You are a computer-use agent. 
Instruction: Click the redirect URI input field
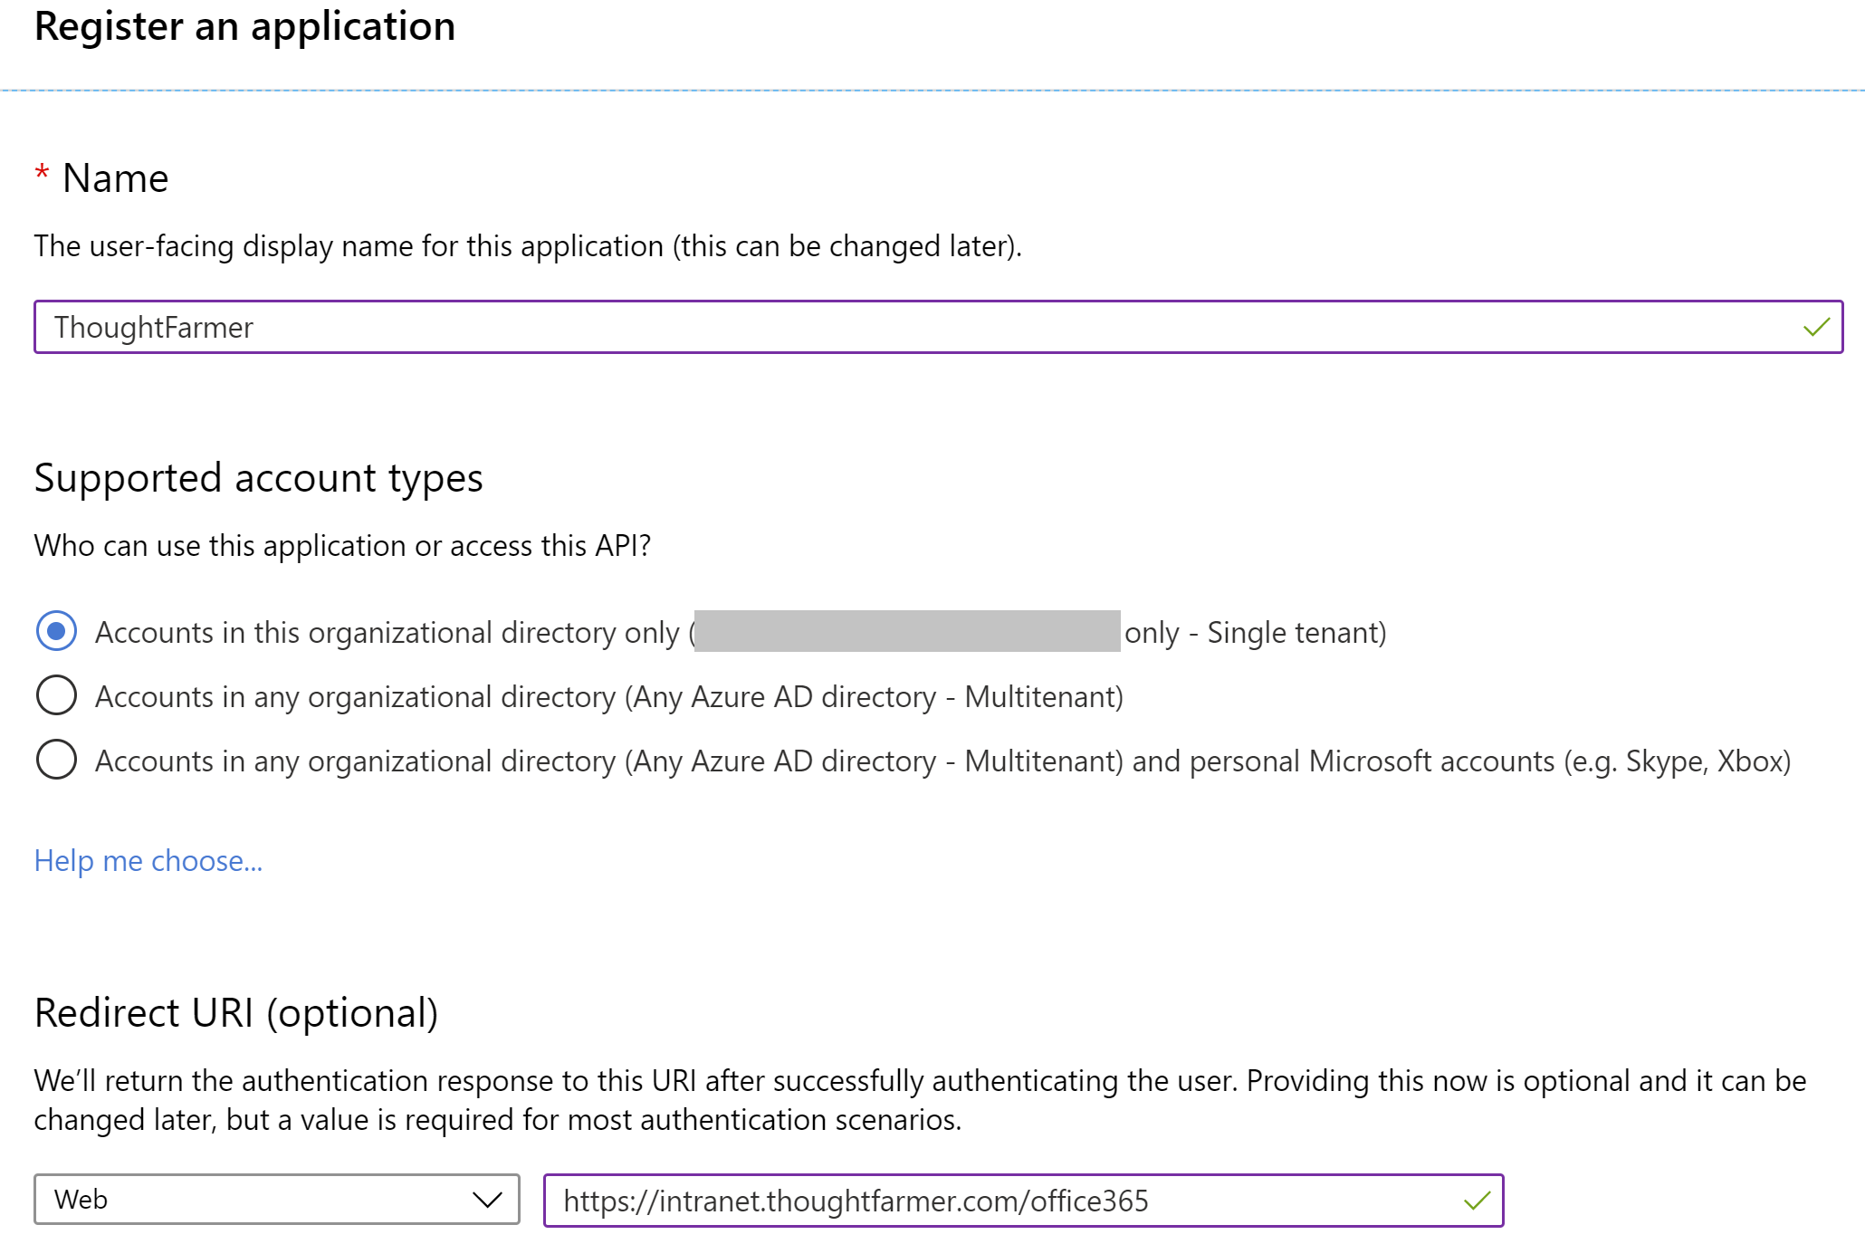pyautogui.click(x=1023, y=1201)
